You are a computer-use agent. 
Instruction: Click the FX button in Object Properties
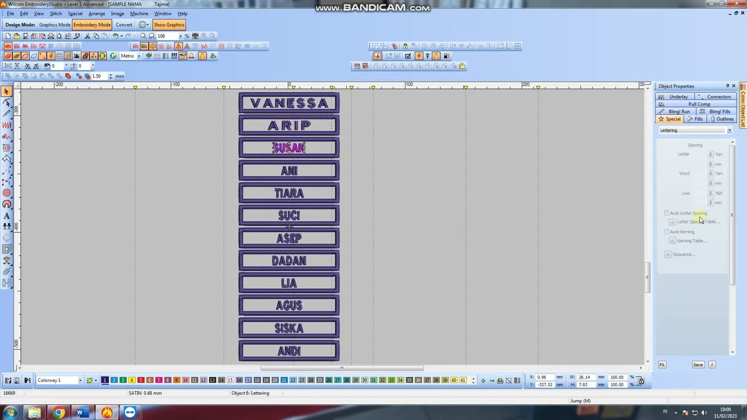point(662,365)
